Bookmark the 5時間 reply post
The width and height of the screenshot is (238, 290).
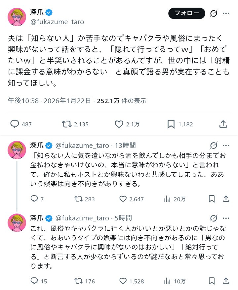tap(212, 281)
